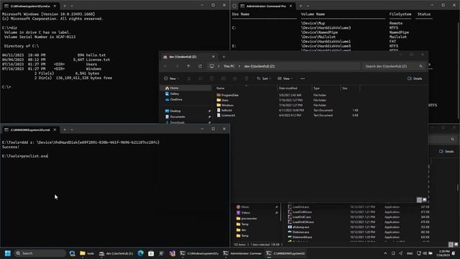Viewport: 460px width, 259px height.
Task: Toggle the Details pane in the background Explorer window
Action: [x=446, y=152]
